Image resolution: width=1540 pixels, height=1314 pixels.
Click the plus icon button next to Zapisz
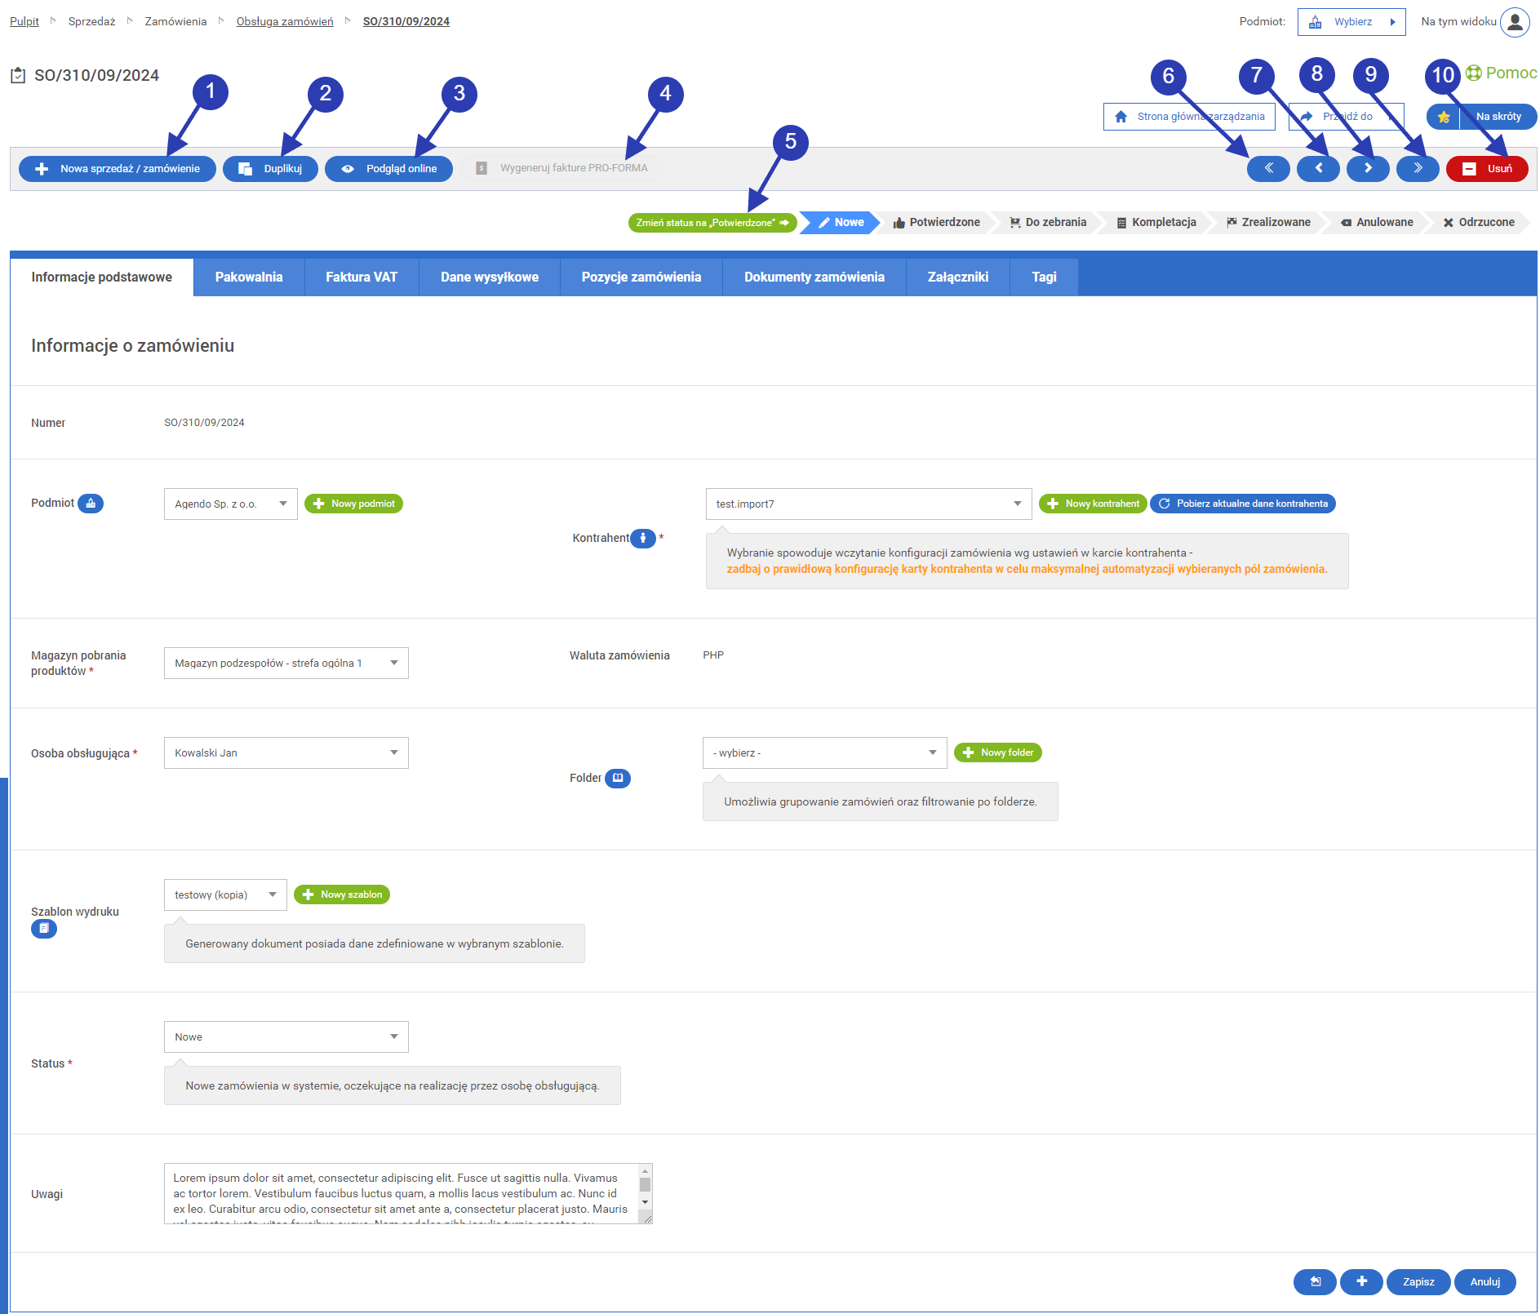coord(1361,1281)
